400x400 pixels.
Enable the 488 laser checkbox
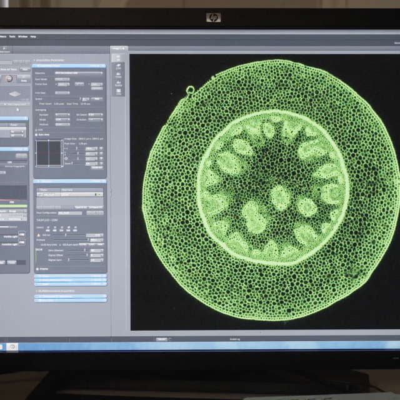pyautogui.click(x=55, y=227)
